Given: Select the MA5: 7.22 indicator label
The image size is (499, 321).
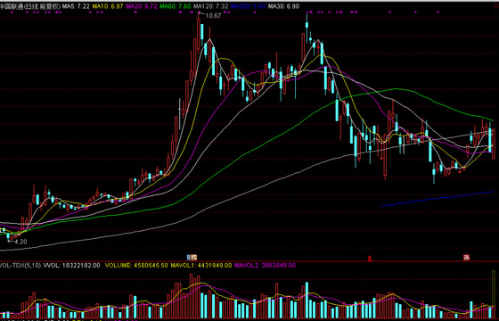Looking at the screenshot, I should pos(76,6).
